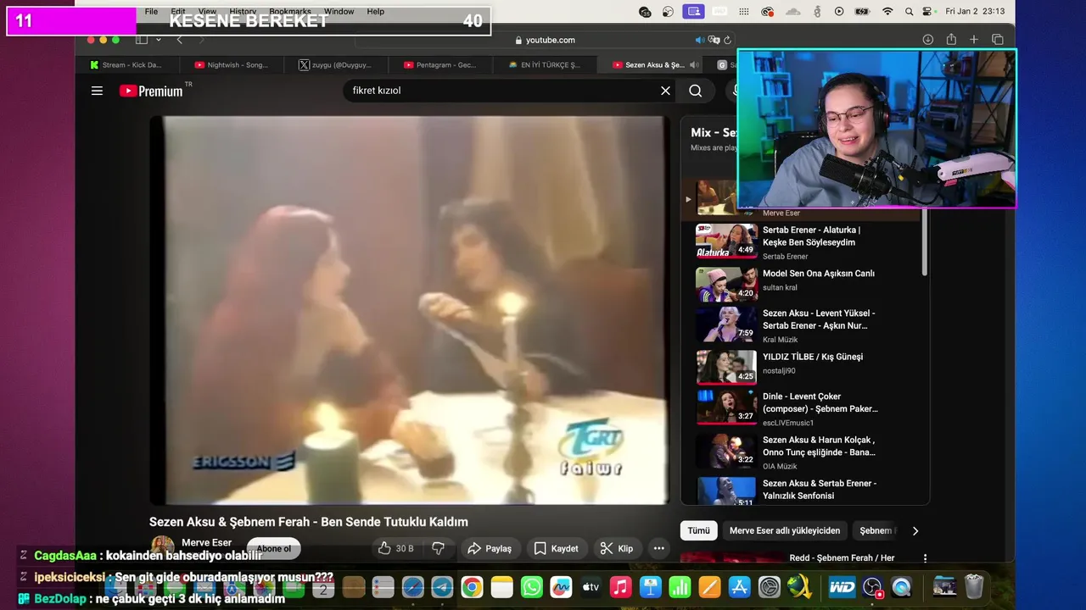Save the video using Kaydet
Image resolution: width=1086 pixels, height=610 pixels.
557,548
